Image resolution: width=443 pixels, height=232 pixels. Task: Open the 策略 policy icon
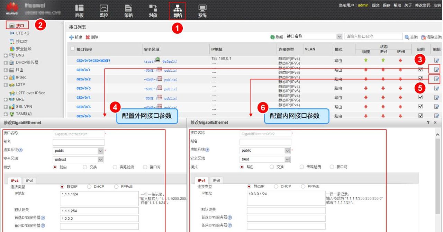tap(128, 10)
